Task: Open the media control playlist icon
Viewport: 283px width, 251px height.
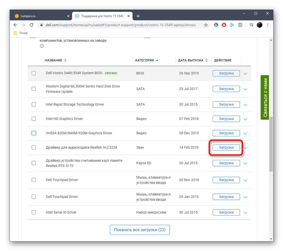Action: [251, 25]
